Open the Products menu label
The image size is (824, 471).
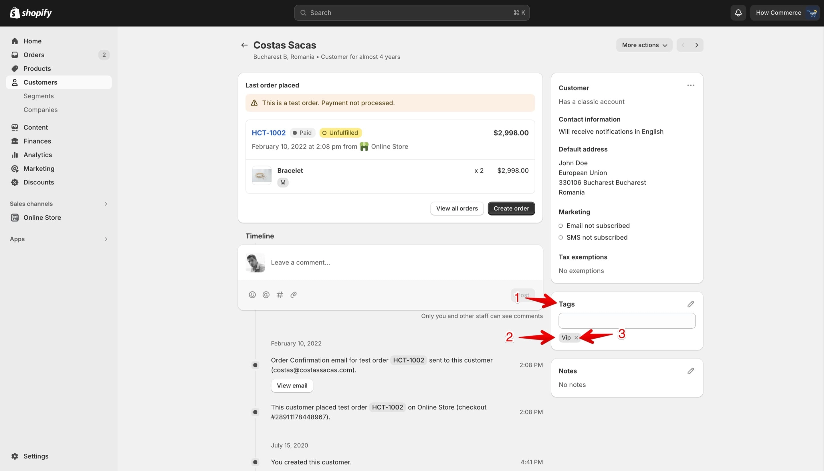pyautogui.click(x=37, y=69)
